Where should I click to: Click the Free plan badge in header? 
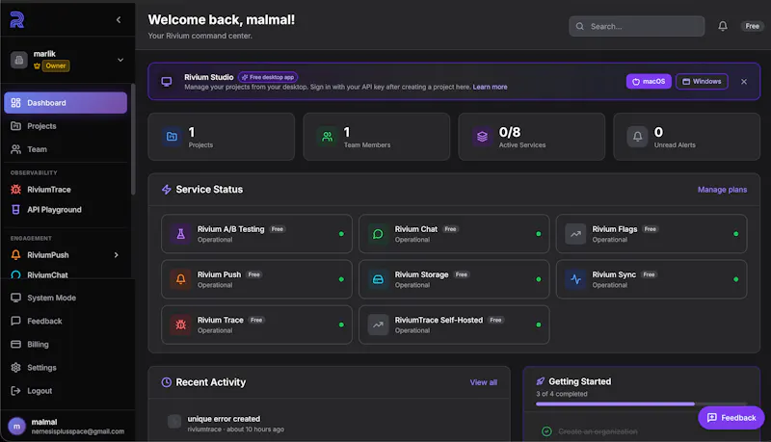tap(752, 26)
